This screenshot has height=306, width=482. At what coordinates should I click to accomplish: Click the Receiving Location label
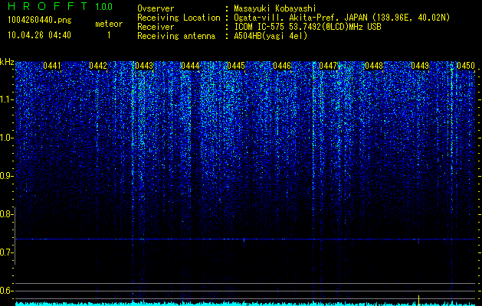click(x=179, y=18)
